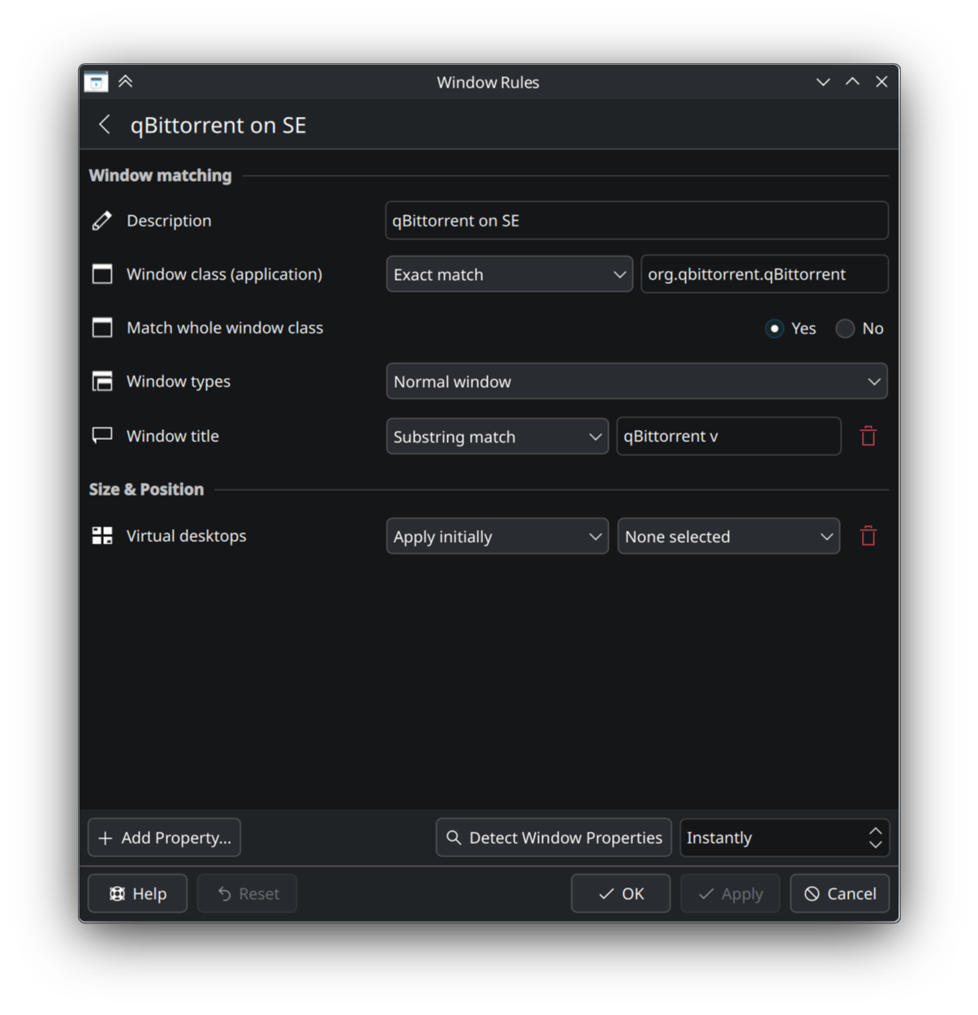Select Yes for Match whole window class
The height and width of the screenshot is (1015, 978).
click(774, 329)
